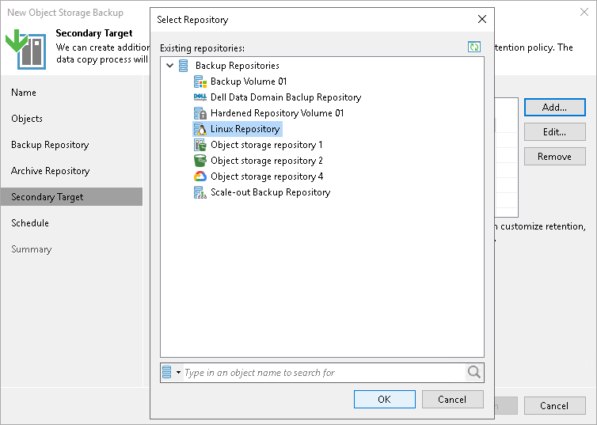Click the repository type filter icon in search box

pyautogui.click(x=167, y=372)
